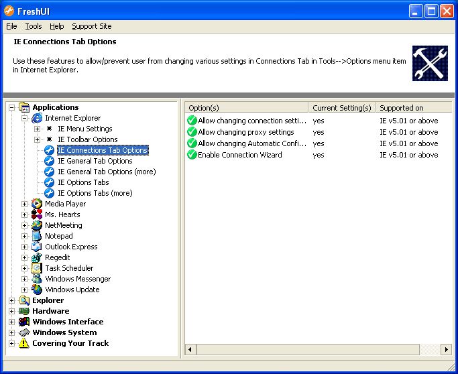
Task: Select IE Options Tabs (more) entry
Action: tap(95, 193)
